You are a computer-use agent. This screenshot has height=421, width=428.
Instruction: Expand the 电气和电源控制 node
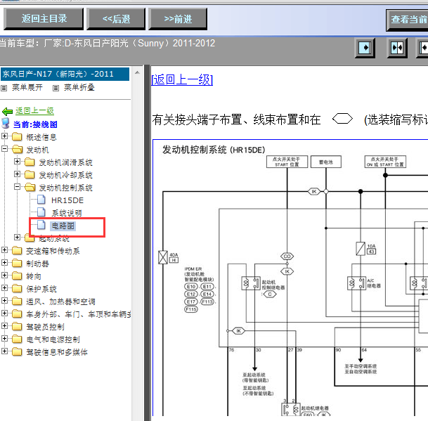pyautogui.click(x=4, y=338)
